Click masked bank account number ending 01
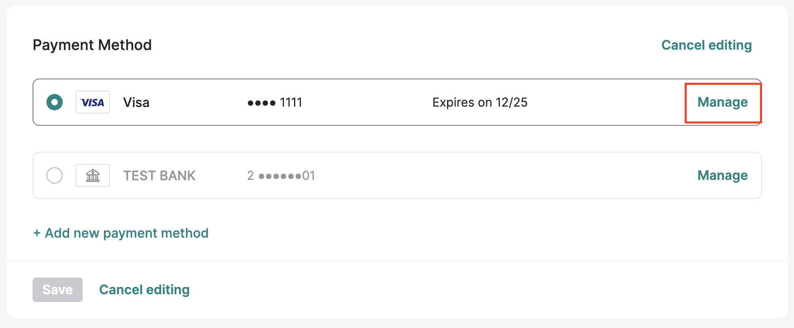Screen dimensions: 794x328 point(281,176)
